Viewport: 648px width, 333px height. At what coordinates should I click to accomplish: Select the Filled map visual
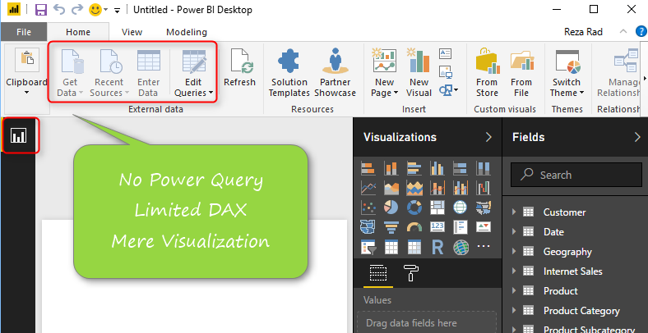coord(483,208)
